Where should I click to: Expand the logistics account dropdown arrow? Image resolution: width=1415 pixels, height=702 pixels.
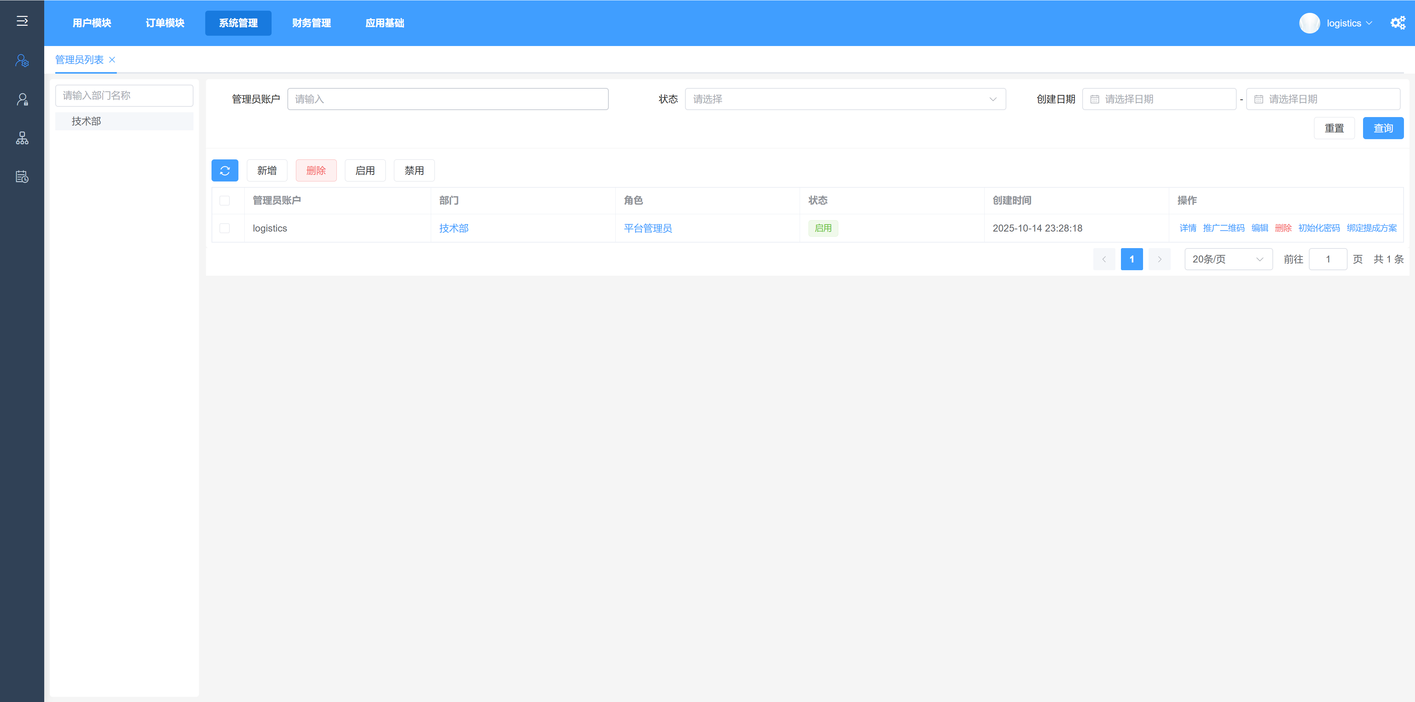click(x=1369, y=23)
